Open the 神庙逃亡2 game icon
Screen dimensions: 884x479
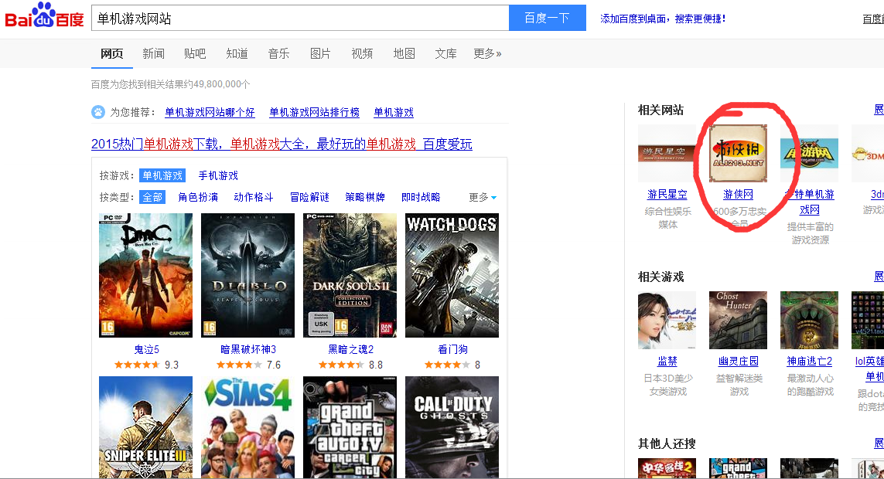809,320
